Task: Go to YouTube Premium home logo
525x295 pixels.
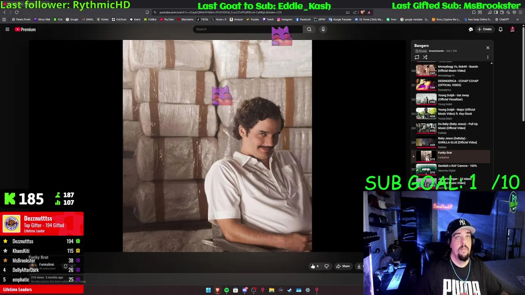Action: 25,29
